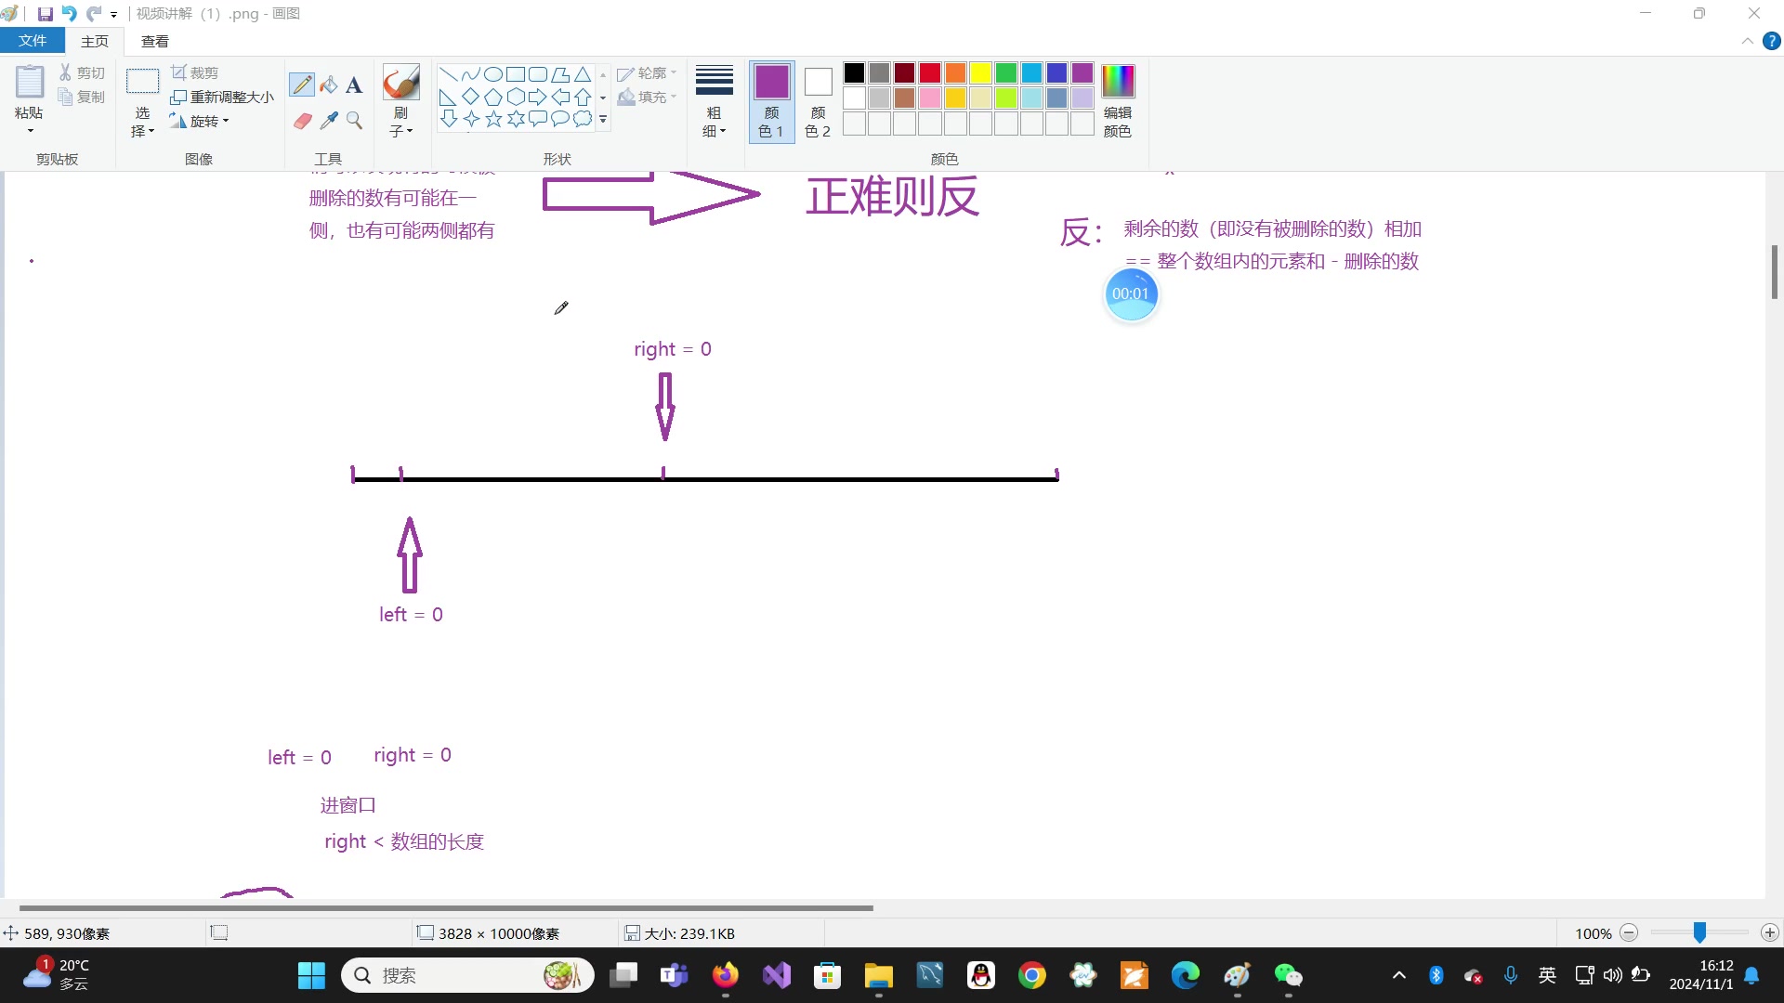Pick the red color swatch
The width and height of the screenshot is (1784, 1003).
930,72
